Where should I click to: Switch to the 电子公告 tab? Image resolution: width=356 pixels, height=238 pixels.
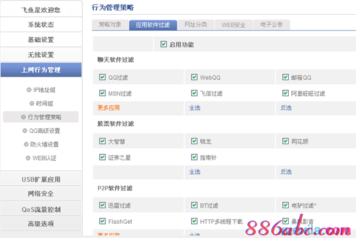click(271, 25)
